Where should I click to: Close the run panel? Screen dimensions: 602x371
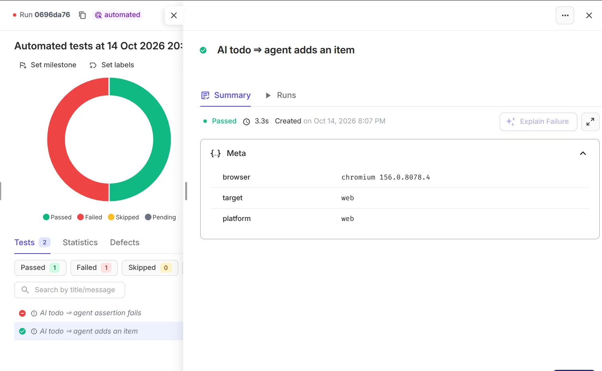click(174, 15)
